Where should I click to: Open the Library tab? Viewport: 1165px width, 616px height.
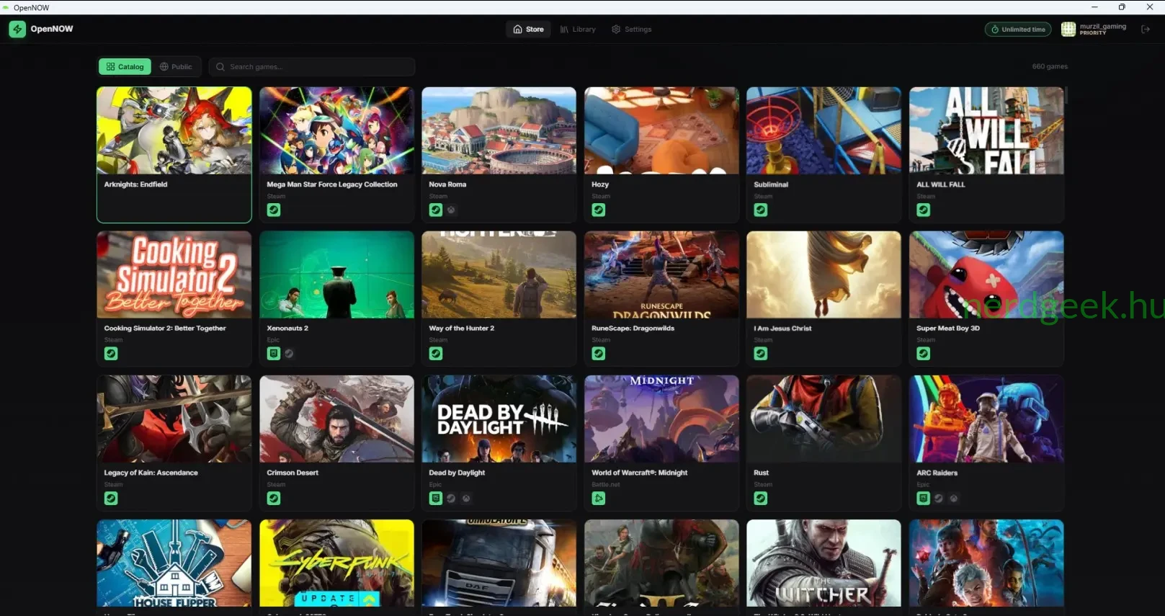click(578, 30)
